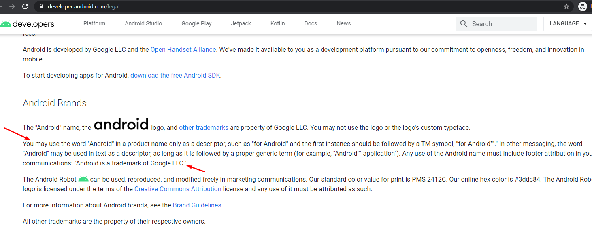Go to Docs in the header
Screen dimensions: 592x239
[311, 23]
